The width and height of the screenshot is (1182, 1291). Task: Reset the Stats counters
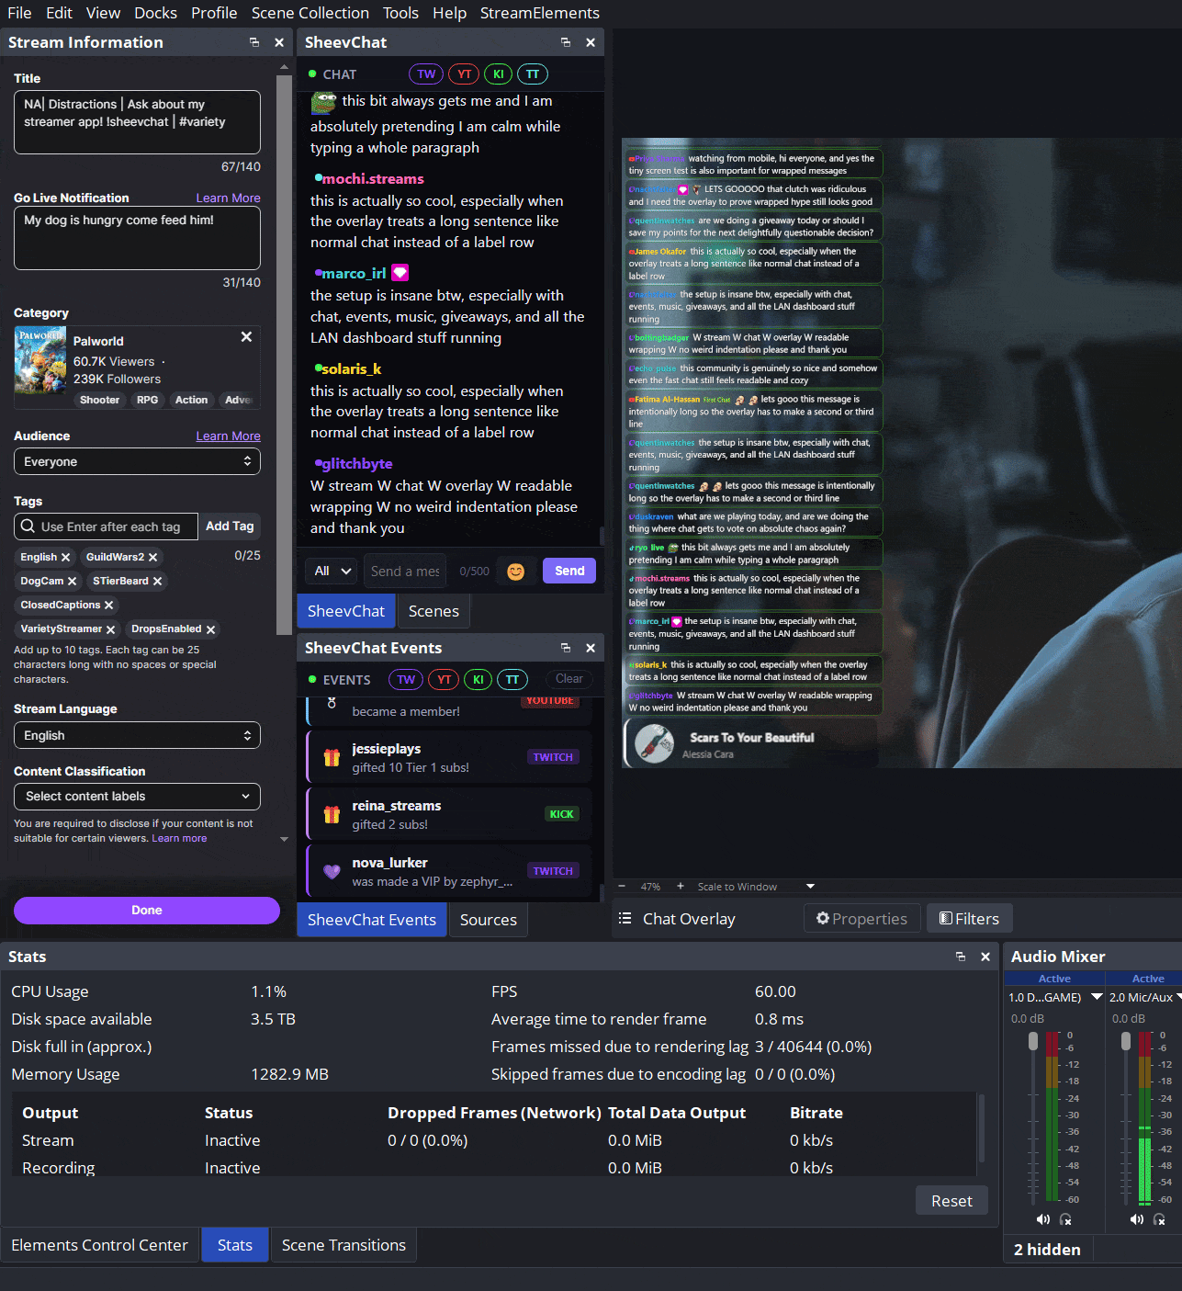[951, 1201]
